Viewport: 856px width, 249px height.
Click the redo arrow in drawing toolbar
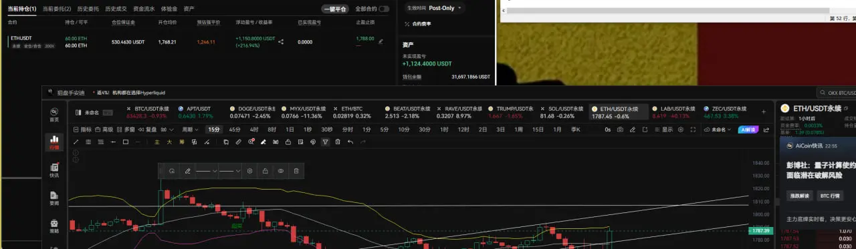(362, 142)
